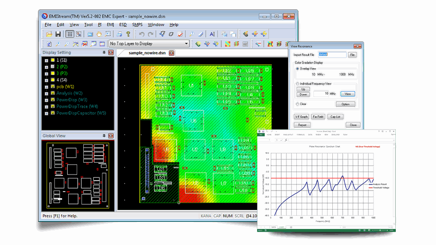Select the AI text tool icon
Viewport: 436px width, 245px height.
212,34
